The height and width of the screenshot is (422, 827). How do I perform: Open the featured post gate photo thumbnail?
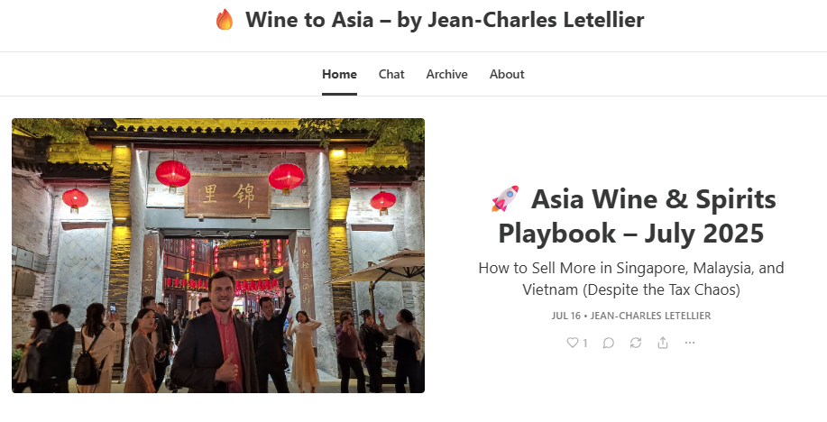click(218, 255)
